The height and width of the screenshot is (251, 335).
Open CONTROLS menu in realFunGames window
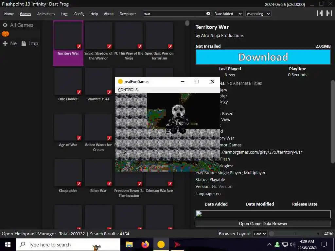point(128,90)
